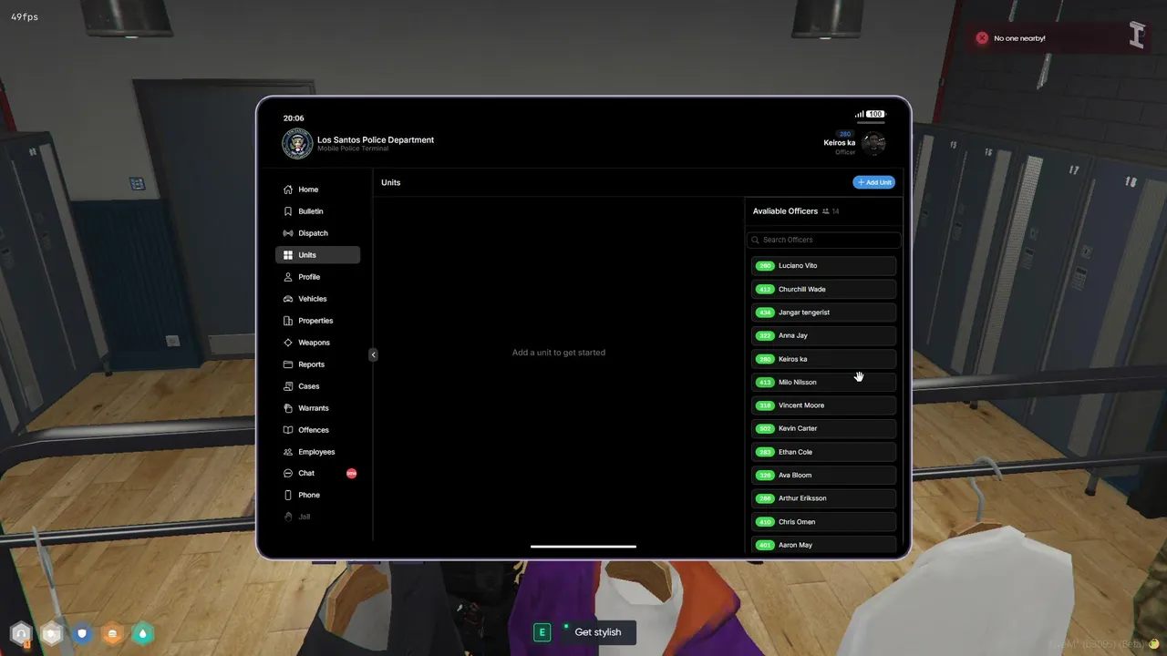Click the 20:06 clock in tablet

point(294,118)
